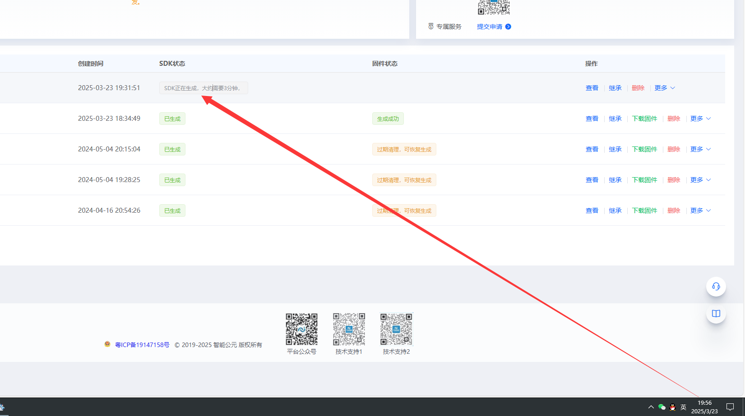Open the documentation book floating icon
Image resolution: width=745 pixels, height=416 pixels.
click(716, 314)
